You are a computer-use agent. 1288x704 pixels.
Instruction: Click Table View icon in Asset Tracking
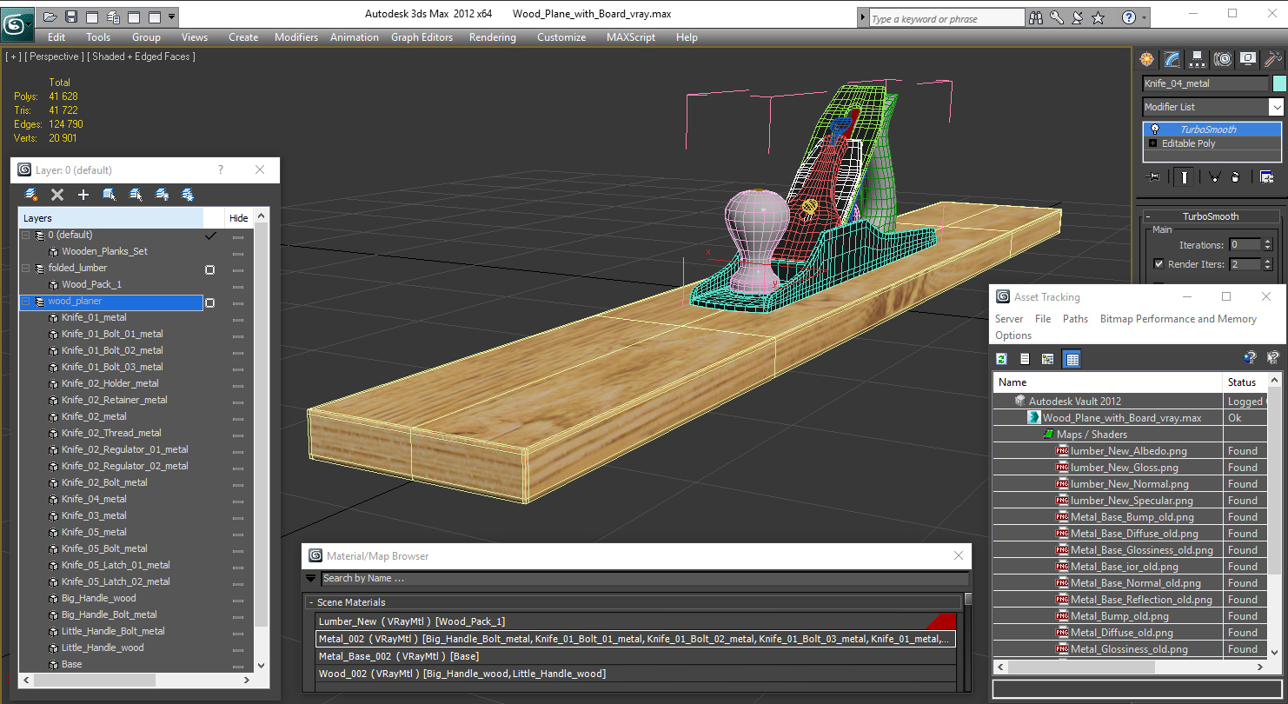pos(1072,359)
